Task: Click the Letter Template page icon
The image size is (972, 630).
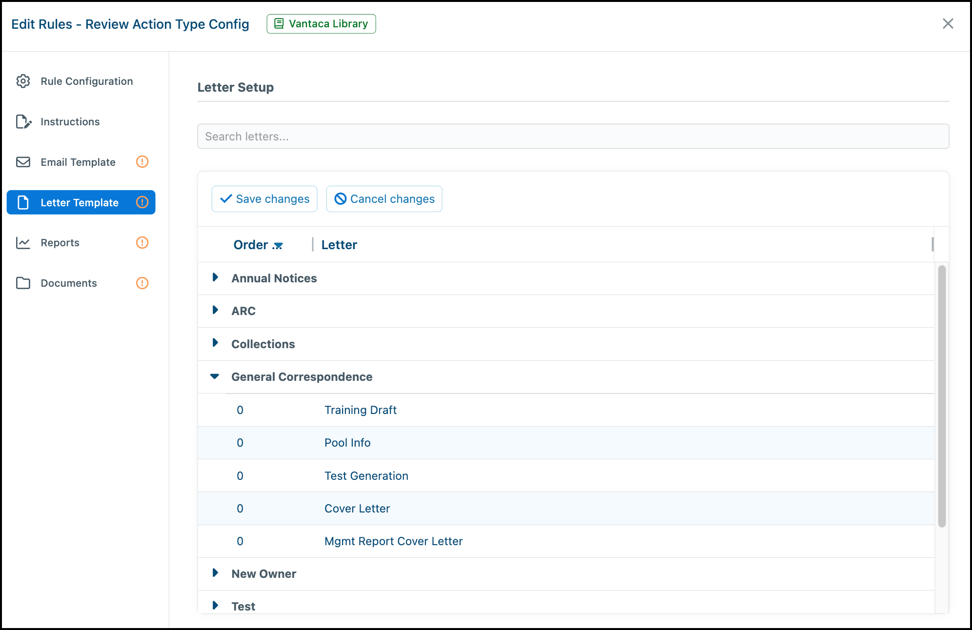Action: (23, 202)
